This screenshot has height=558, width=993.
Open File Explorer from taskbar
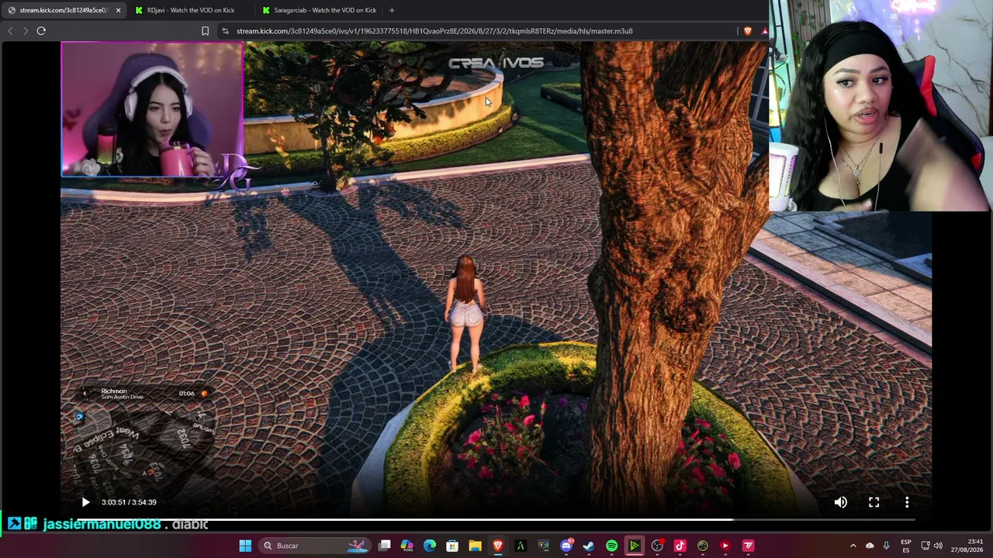(475, 546)
